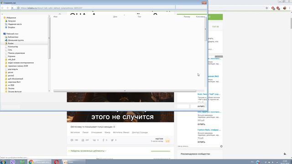Sort files by the Размер column
This screenshot has width=292, height=164.
point(187,17)
